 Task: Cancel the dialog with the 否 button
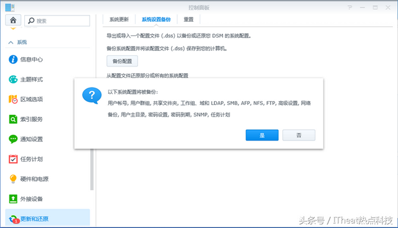[x=298, y=135]
